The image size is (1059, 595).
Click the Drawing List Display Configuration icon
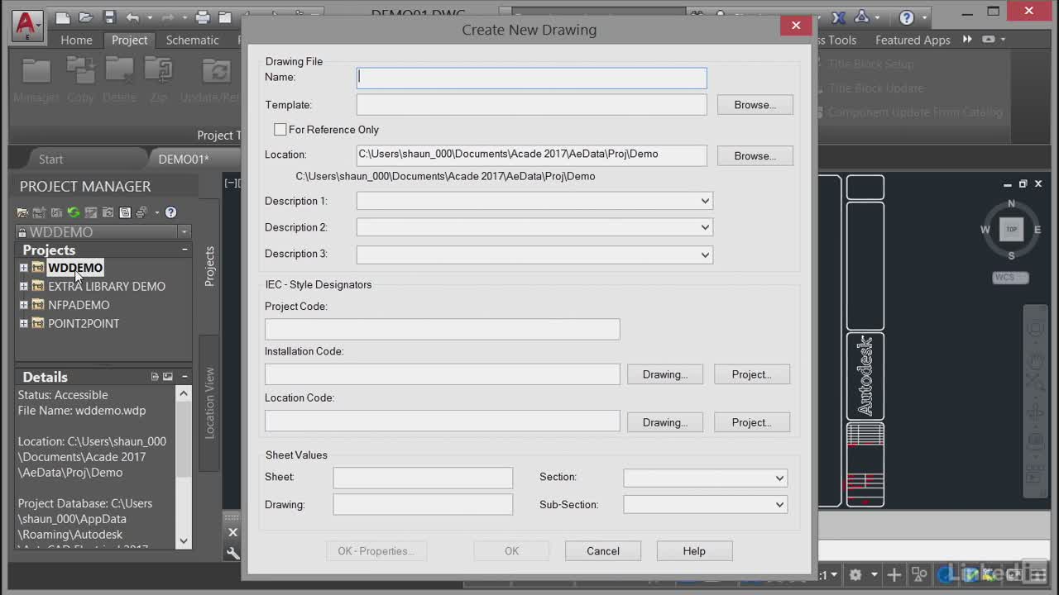click(125, 212)
